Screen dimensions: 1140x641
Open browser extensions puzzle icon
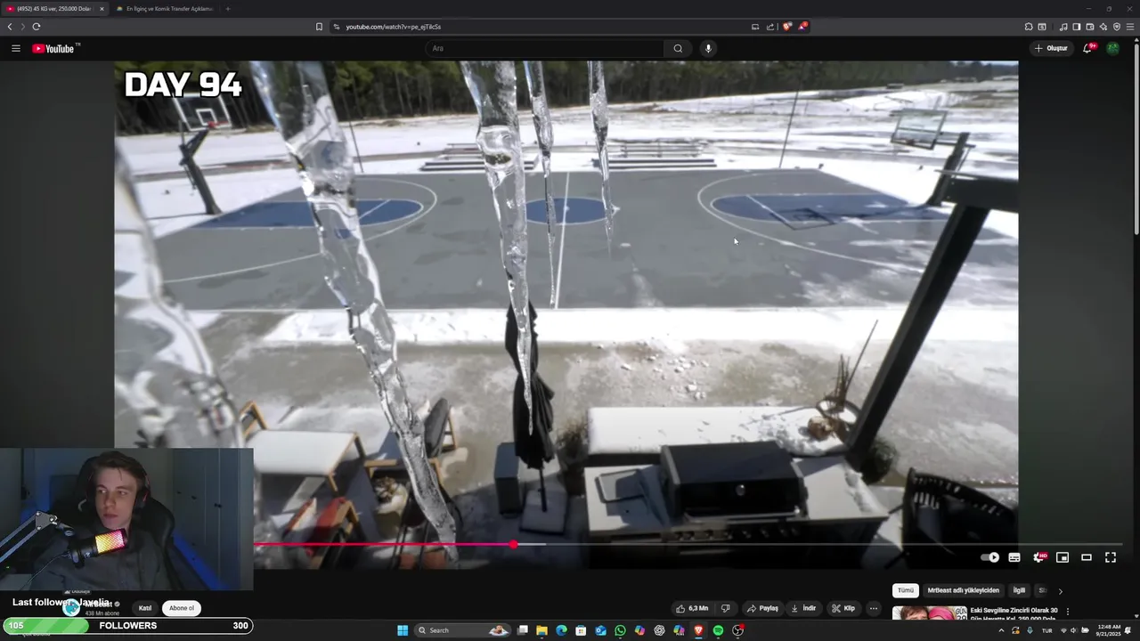(1029, 27)
